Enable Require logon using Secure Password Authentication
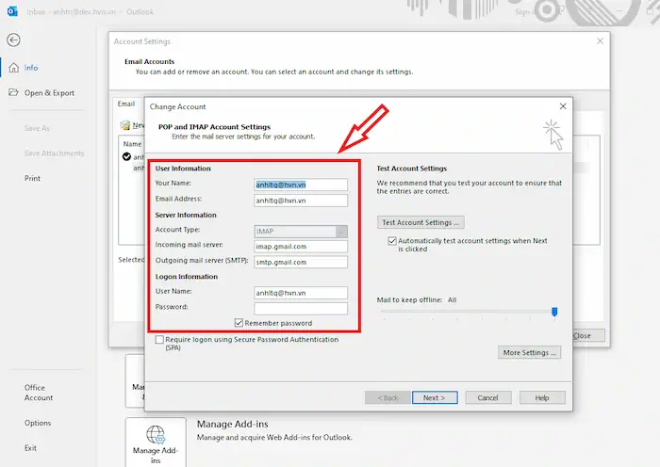 159,340
